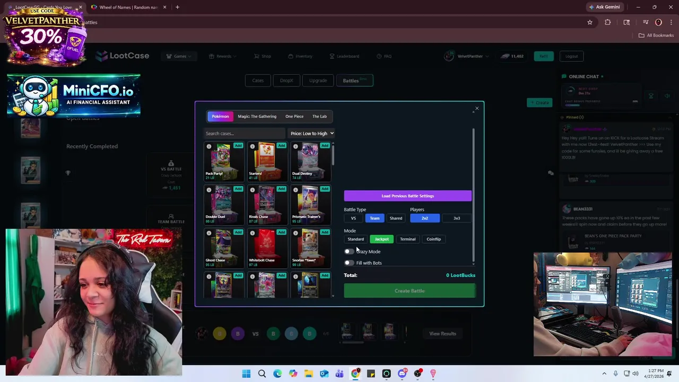Add Snorlax *Yawn* case to battle

pyautogui.click(x=325, y=232)
